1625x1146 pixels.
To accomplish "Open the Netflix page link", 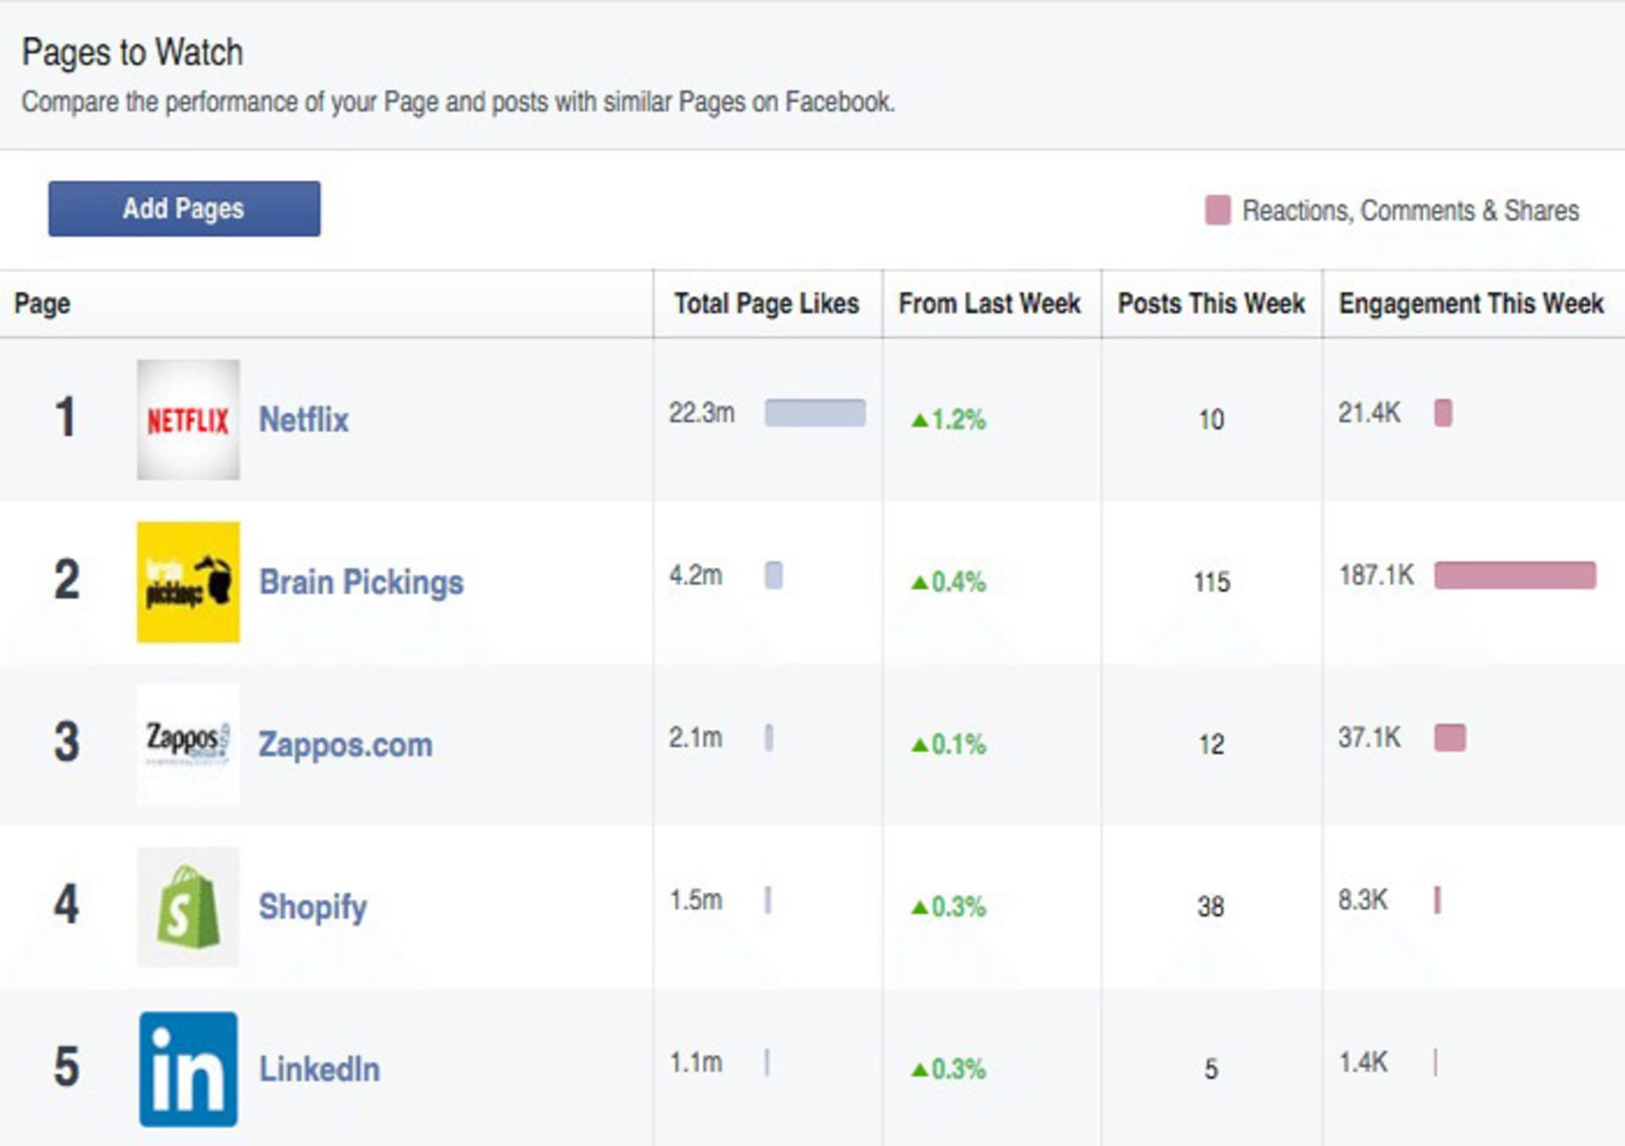I will click(302, 419).
